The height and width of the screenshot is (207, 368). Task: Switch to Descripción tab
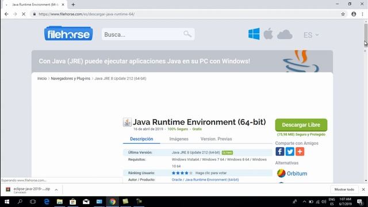pyautogui.click(x=141, y=139)
